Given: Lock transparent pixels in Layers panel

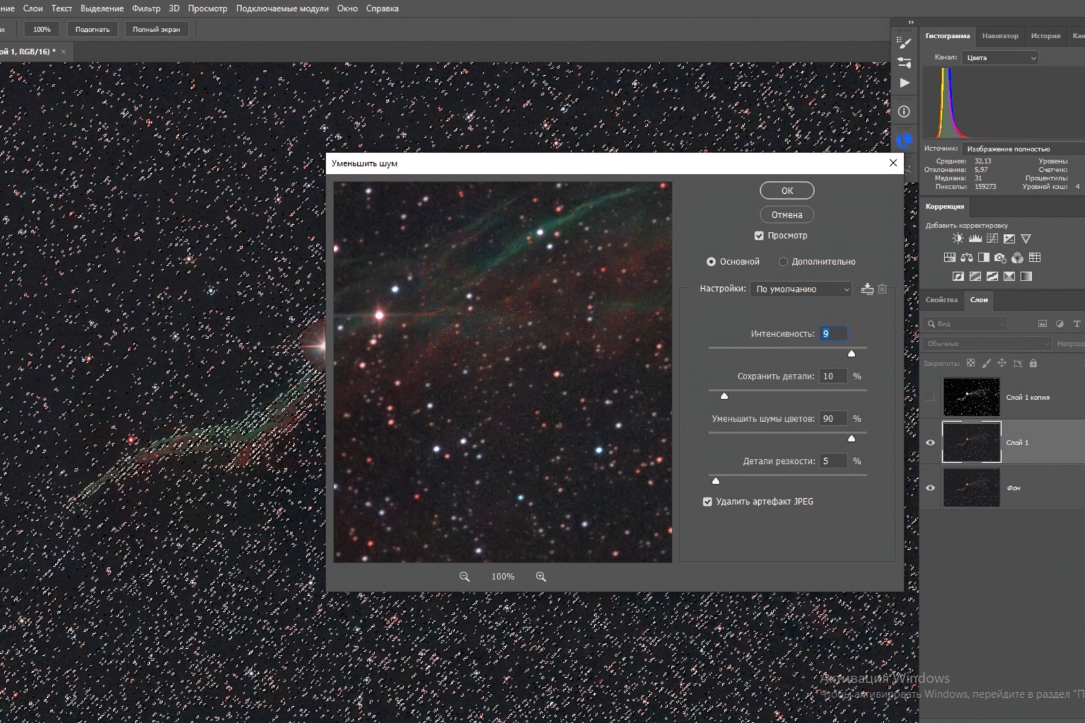Looking at the screenshot, I should [x=971, y=363].
